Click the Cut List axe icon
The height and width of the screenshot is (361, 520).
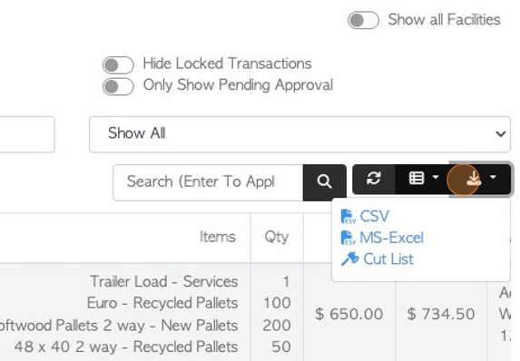point(349,259)
